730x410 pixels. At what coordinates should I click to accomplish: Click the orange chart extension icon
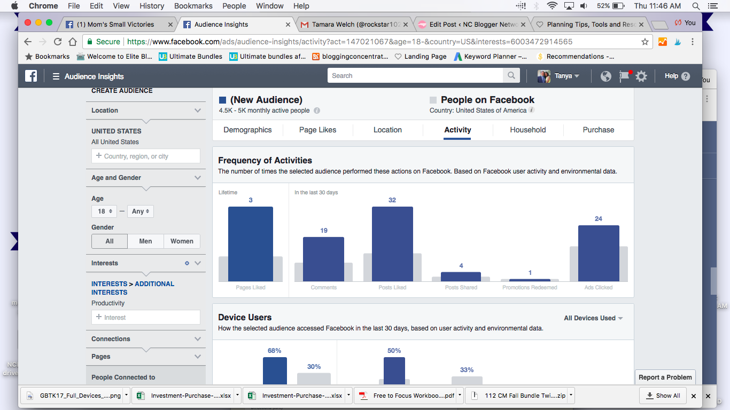(x=663, y=42)
